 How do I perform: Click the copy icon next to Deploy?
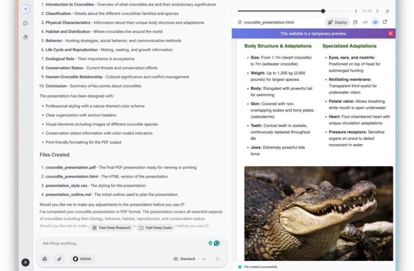[x=355, y=22]
